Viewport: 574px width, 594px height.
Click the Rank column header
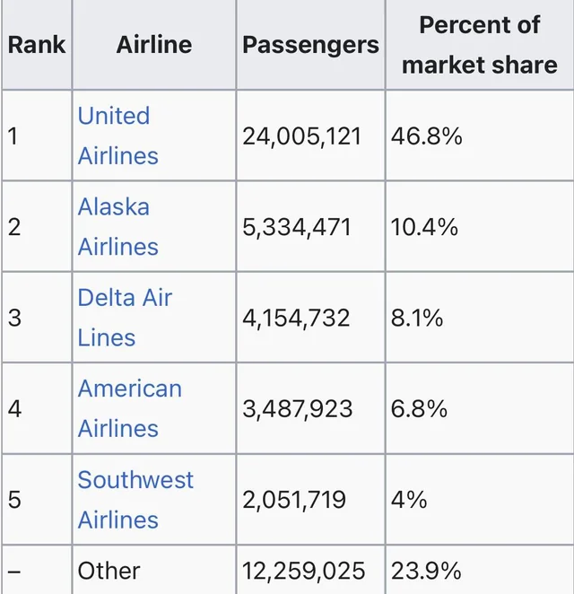(x=37, y=44)
